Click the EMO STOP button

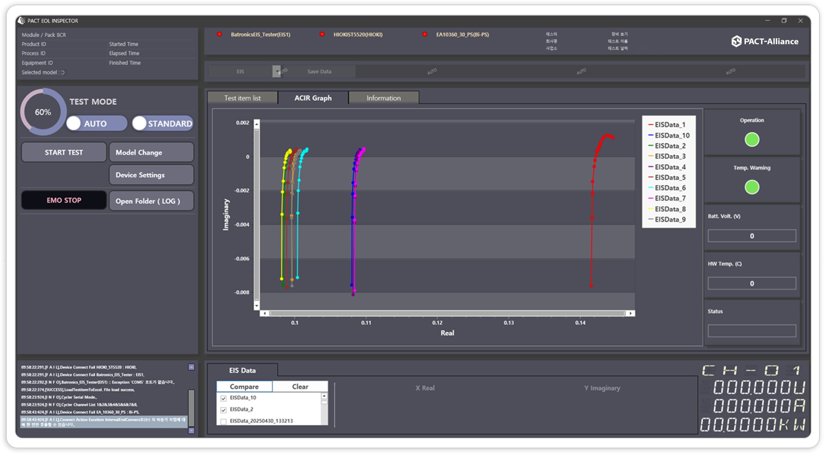click(x=64, y=200)
